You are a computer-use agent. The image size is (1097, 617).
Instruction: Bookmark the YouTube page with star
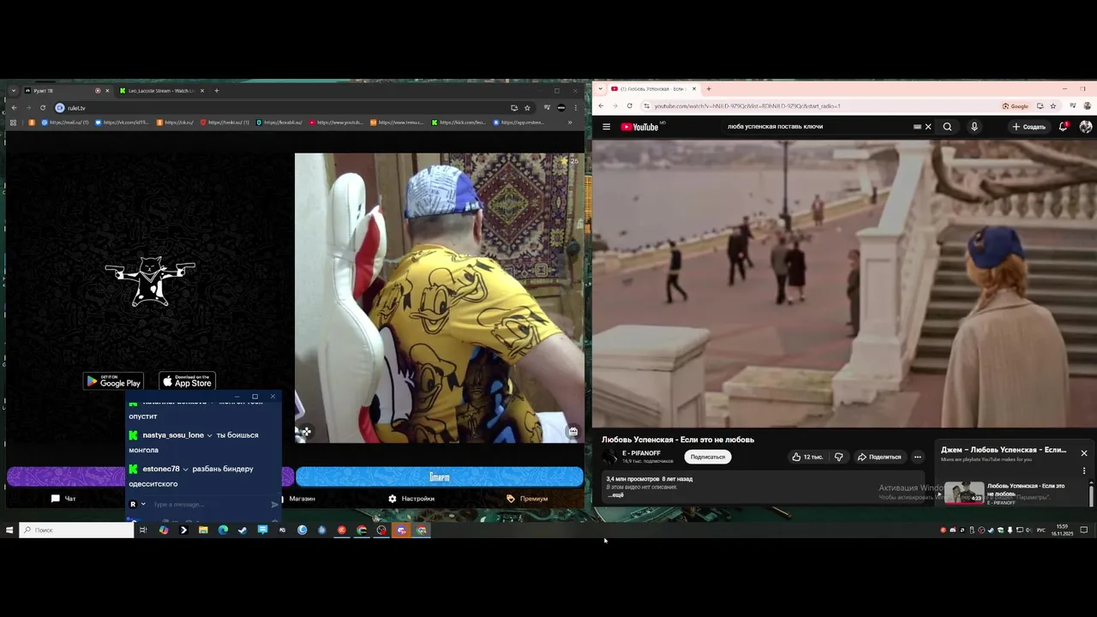tap(1053, 106)
